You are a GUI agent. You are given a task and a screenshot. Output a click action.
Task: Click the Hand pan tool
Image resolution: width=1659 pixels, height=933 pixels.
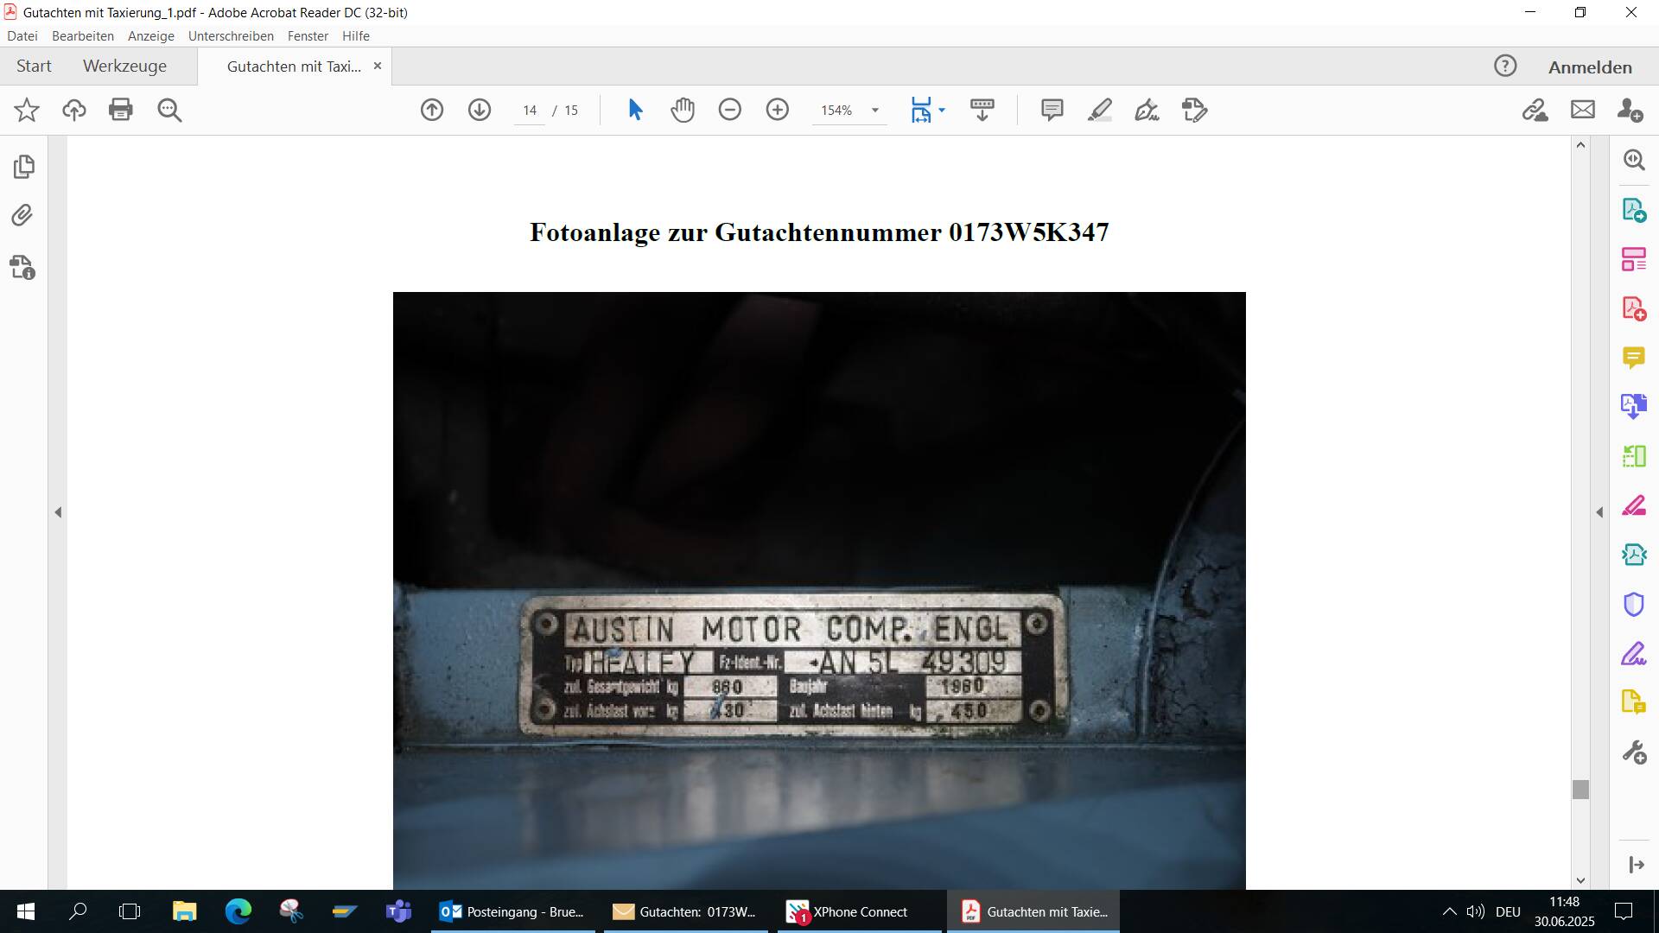(683, 110)
